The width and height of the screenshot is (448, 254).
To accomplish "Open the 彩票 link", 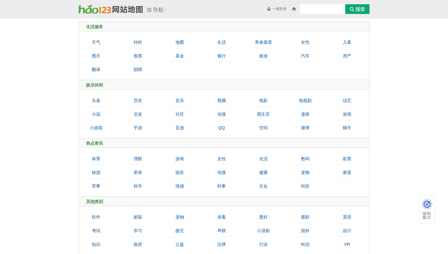I will pos(347,159).
